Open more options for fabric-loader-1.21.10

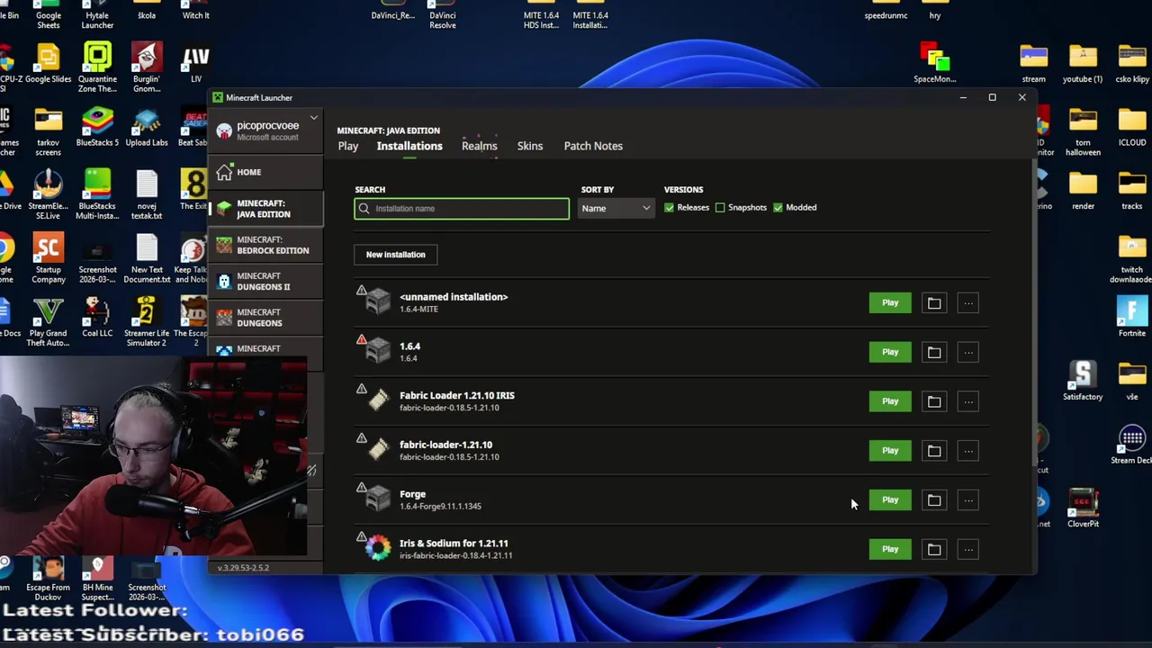point(968,451)
